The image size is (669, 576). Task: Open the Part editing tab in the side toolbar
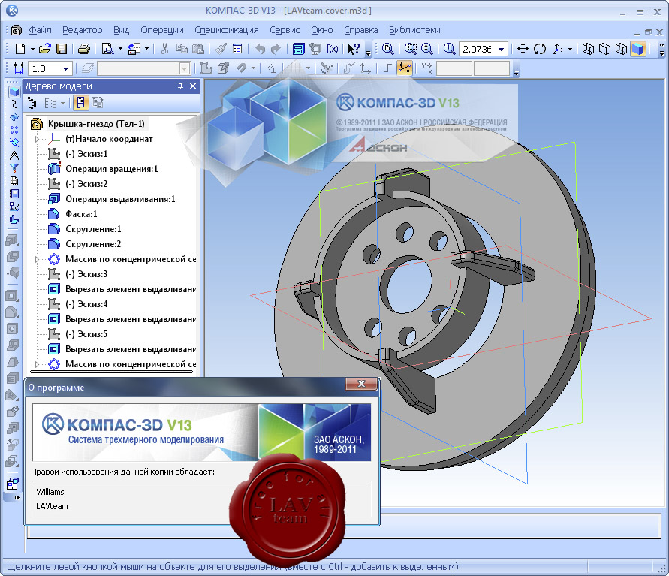pyautogui.click(x=14, y=92)
